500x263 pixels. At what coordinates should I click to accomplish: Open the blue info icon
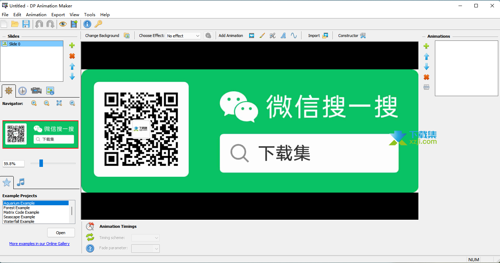pos(87,24)
